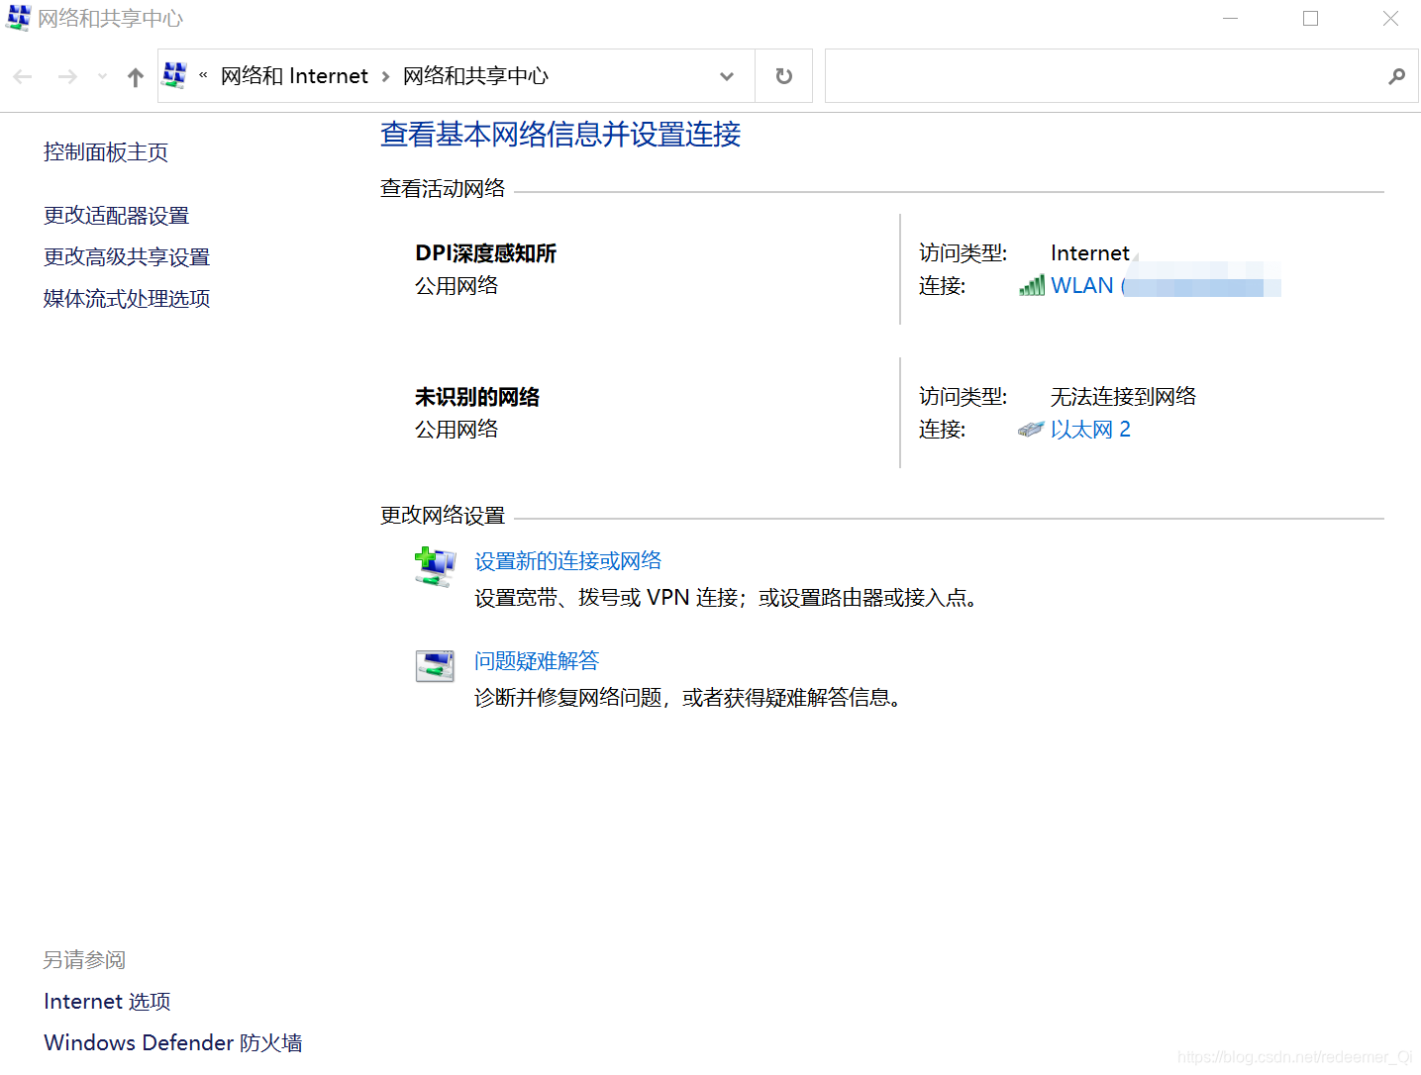Click the Forward navigation arrow
Image resolution: width=1421 pixels, height=1075 pixels.
[67, 76]
